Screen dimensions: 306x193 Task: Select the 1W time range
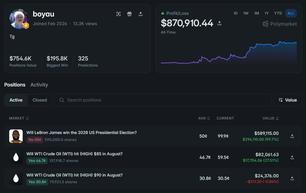pos(246,13)
